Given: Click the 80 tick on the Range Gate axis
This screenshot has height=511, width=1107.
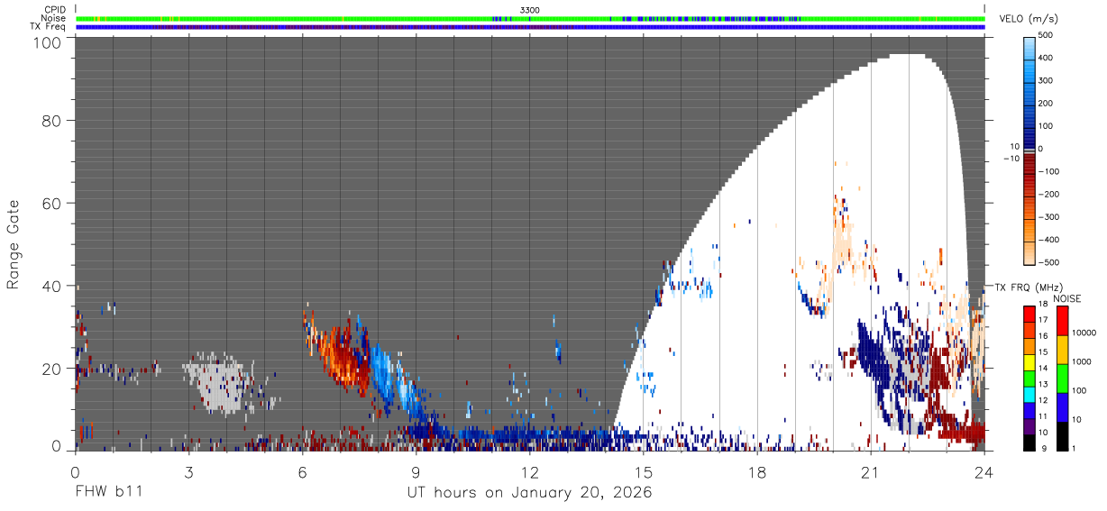Looking at the screenshot, I should click(x=52, y=120).
